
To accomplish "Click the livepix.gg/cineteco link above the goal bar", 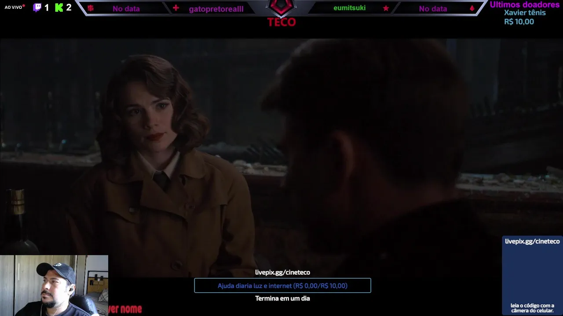I will 282,273.
